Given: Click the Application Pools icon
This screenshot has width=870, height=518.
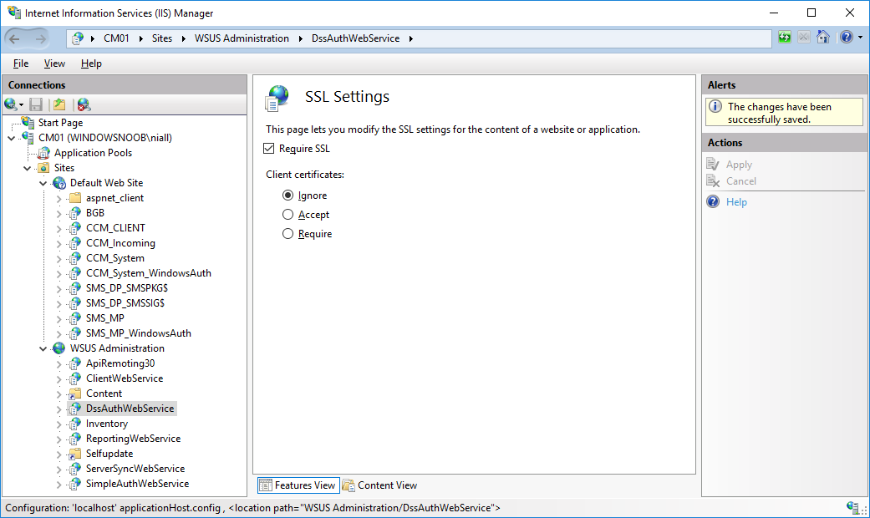Looking at the screenshot, I should click(43, 153).
